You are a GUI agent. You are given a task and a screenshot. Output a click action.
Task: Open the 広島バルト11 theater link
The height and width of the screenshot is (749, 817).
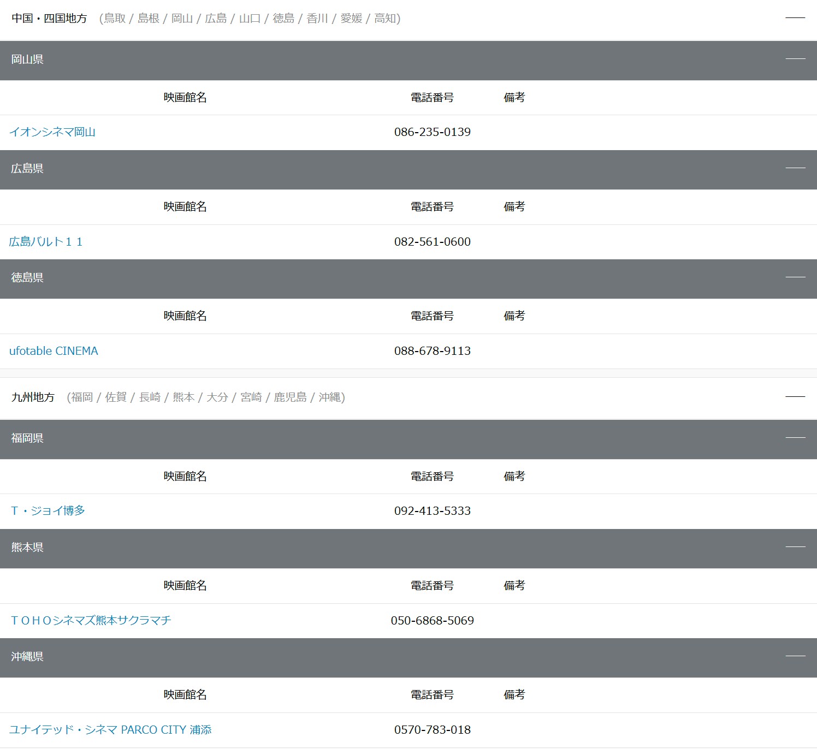click(46, 242)
